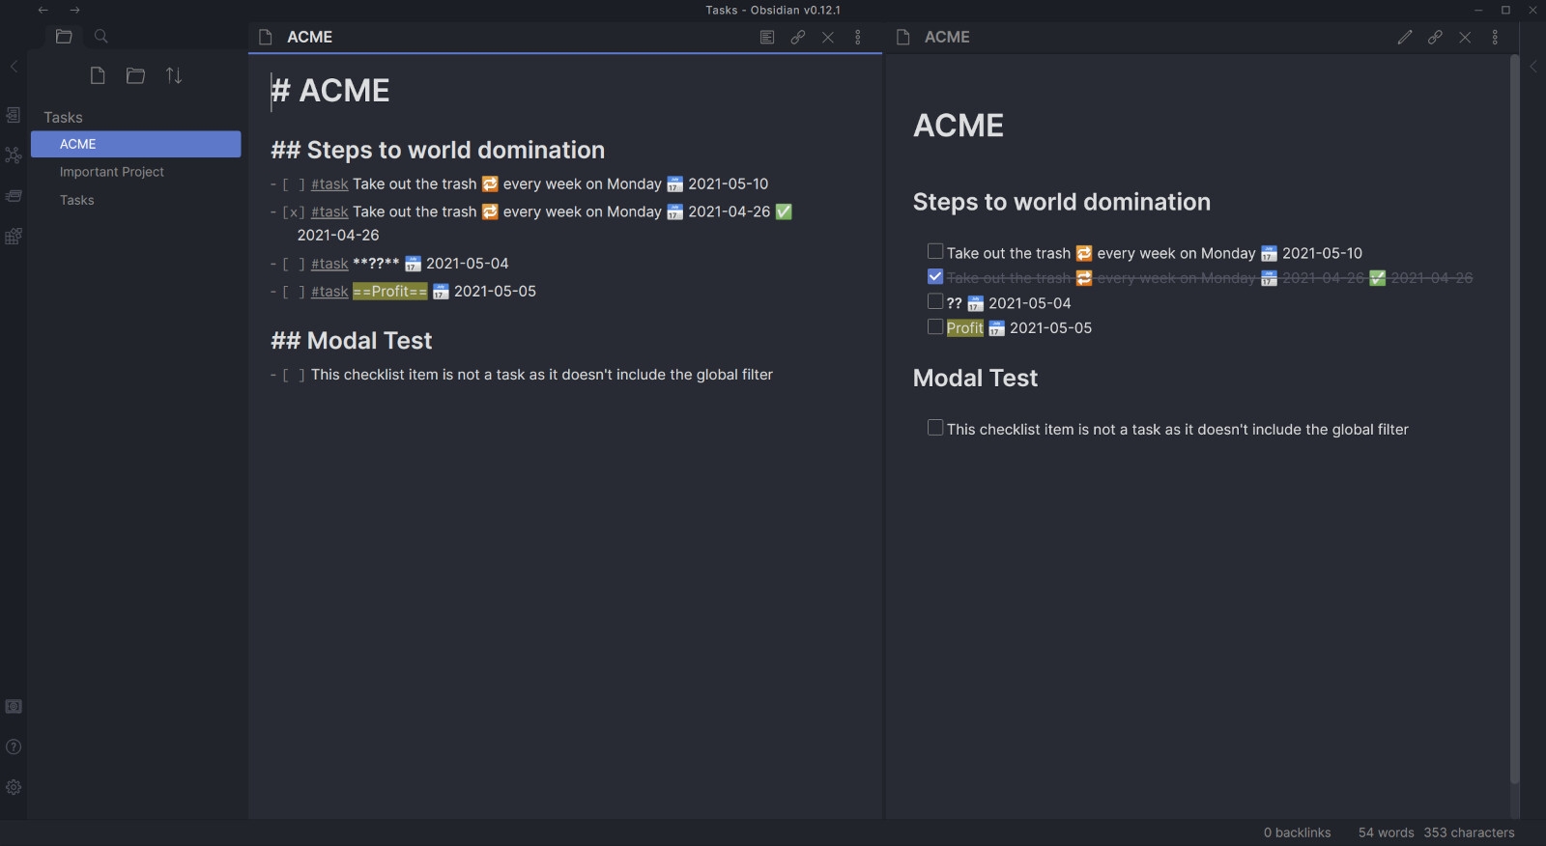
Task: Minimize the Obsidian window
Action: (1478, 10)
